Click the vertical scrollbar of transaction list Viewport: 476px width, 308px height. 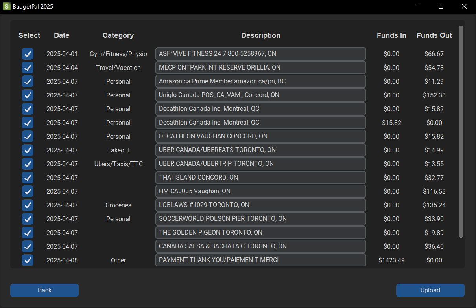tap(461, 132)
